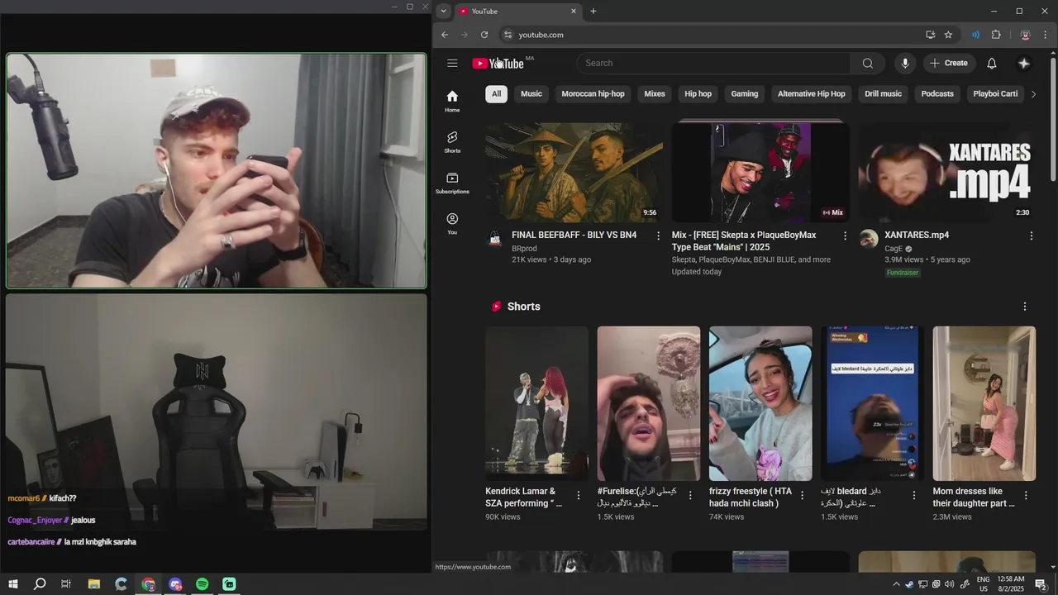Reload the page in Chrome
1058x595 pixels.
(x=484, y=35)
